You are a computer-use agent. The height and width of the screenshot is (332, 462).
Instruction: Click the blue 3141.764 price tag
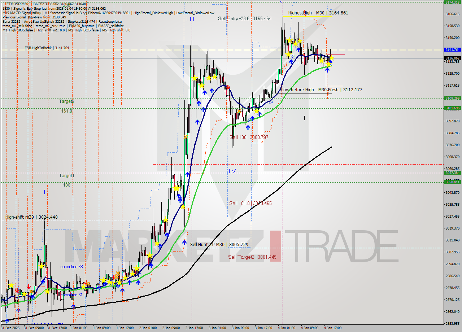click(x=452, y=49)
